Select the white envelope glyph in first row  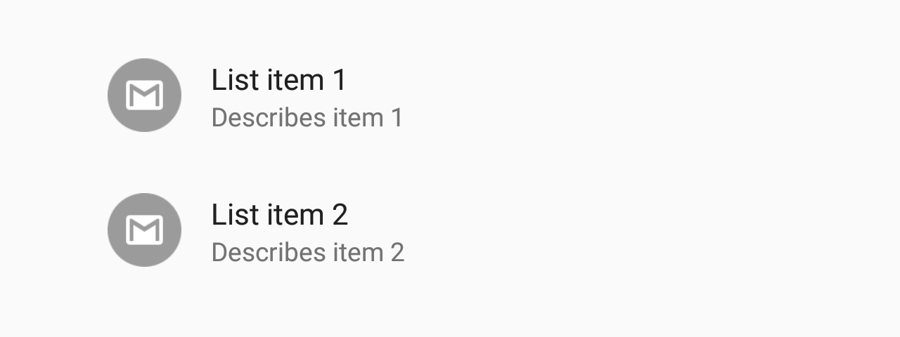[x=144, y=95]
